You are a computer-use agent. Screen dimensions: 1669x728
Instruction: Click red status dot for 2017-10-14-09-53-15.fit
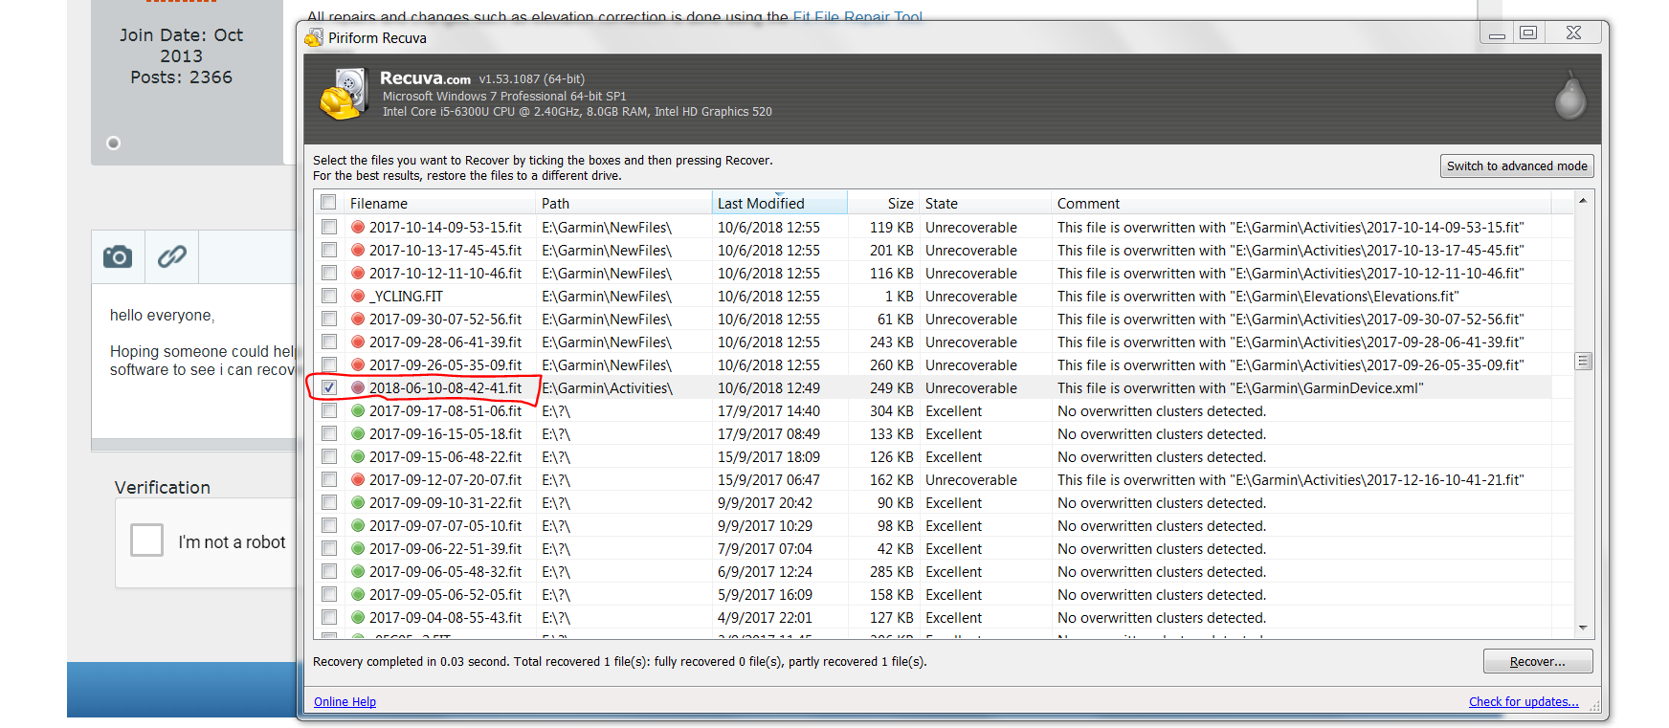[x=358, y=228]
